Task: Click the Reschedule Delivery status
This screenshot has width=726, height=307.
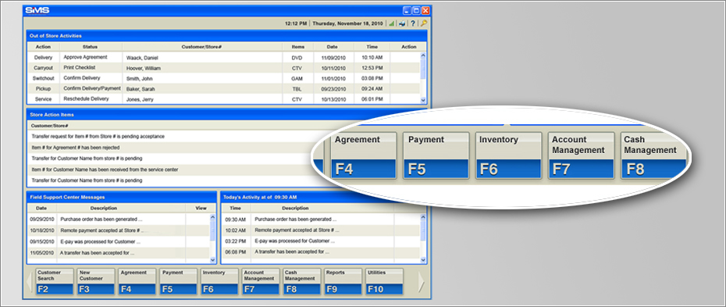Action: click(86, 98)
